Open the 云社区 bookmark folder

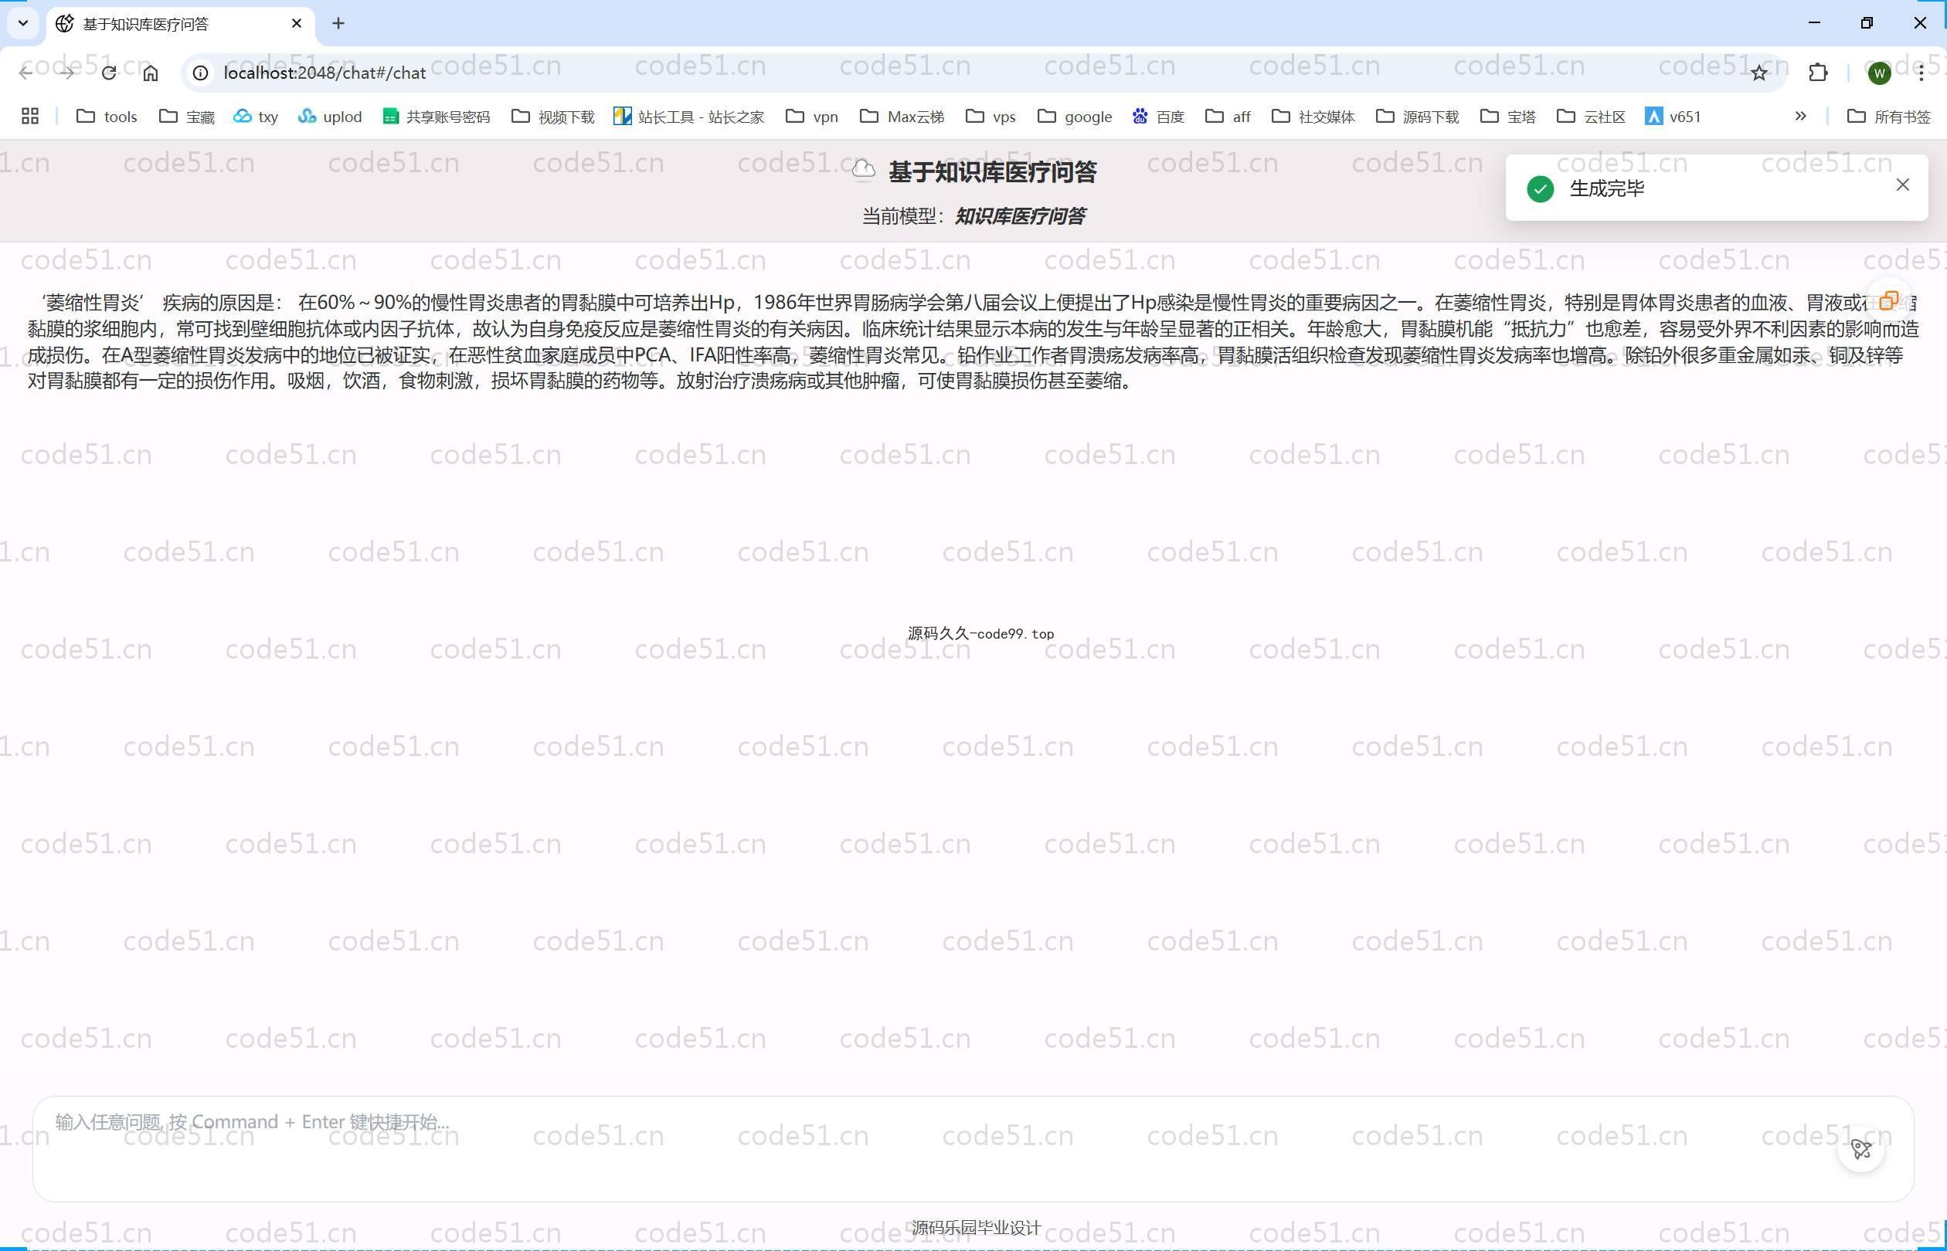pyautogui.click(x=1591, y=116)
